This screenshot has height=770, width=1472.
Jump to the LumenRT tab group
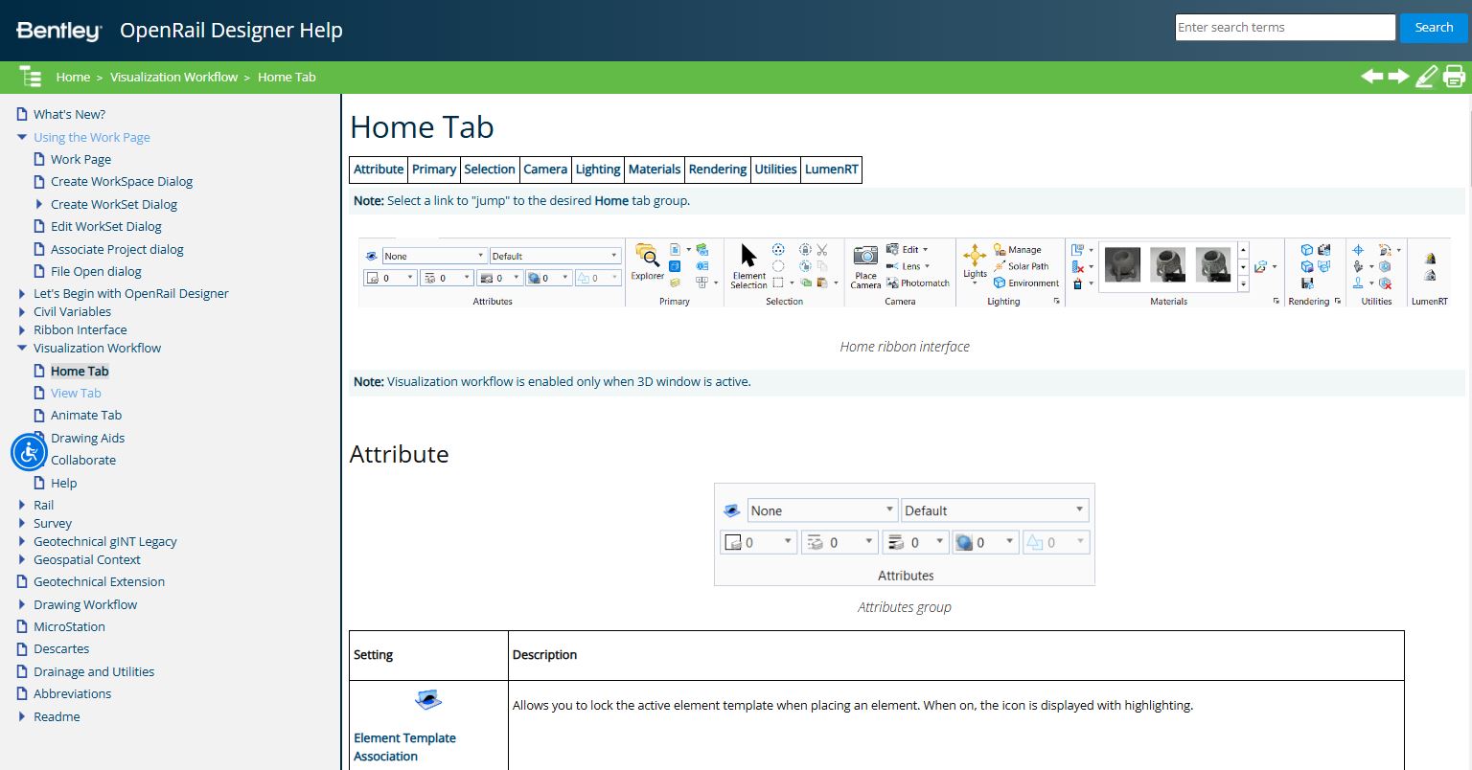832,170
